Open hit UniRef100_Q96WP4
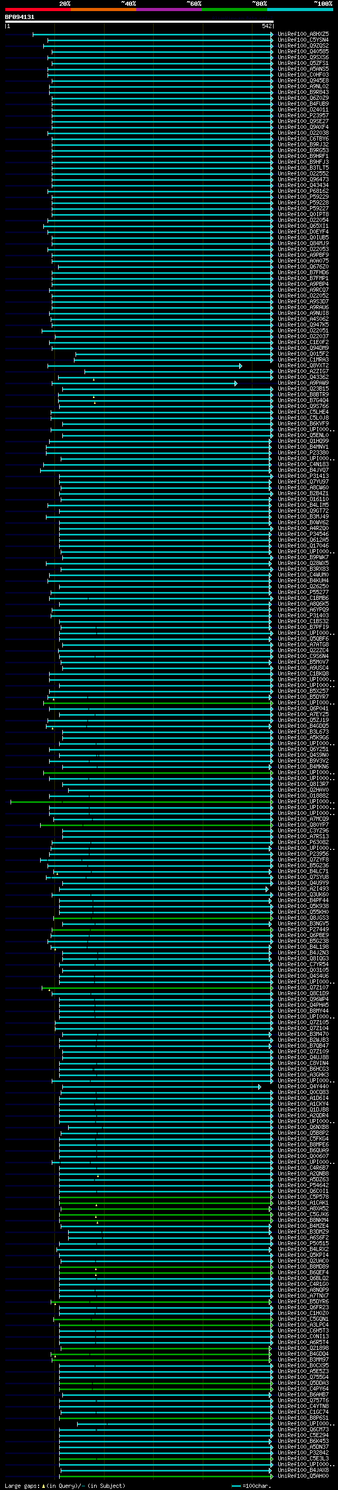Screen dimensions: 338x1490 click(303, 999)
